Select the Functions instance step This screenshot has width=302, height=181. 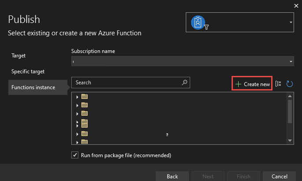pyautogui.click(x=38, y=87)
